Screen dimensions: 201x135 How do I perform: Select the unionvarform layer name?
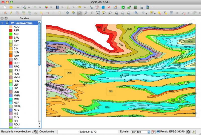pyautogui.click(x=24, y=23)
